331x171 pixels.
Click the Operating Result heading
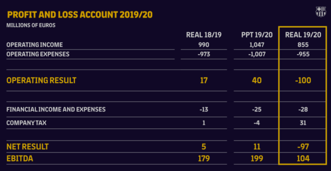(x=41, y=80)
